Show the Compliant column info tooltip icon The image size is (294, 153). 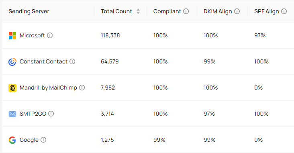tap(186, 11)
